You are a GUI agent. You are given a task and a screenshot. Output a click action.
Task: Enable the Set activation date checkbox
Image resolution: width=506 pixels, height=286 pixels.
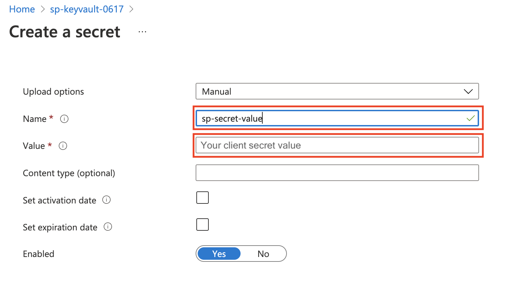tap(202, 197)
